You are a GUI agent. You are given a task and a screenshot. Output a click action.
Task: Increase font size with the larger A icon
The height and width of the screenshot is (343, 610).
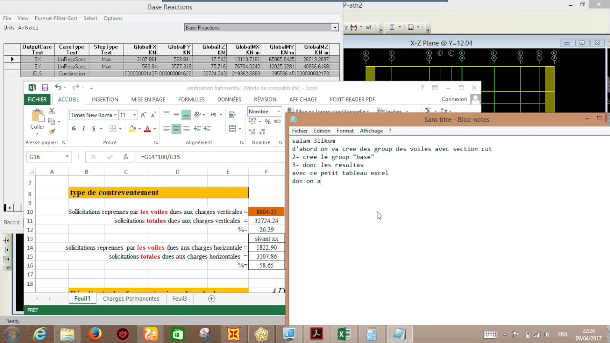(143, 115)
